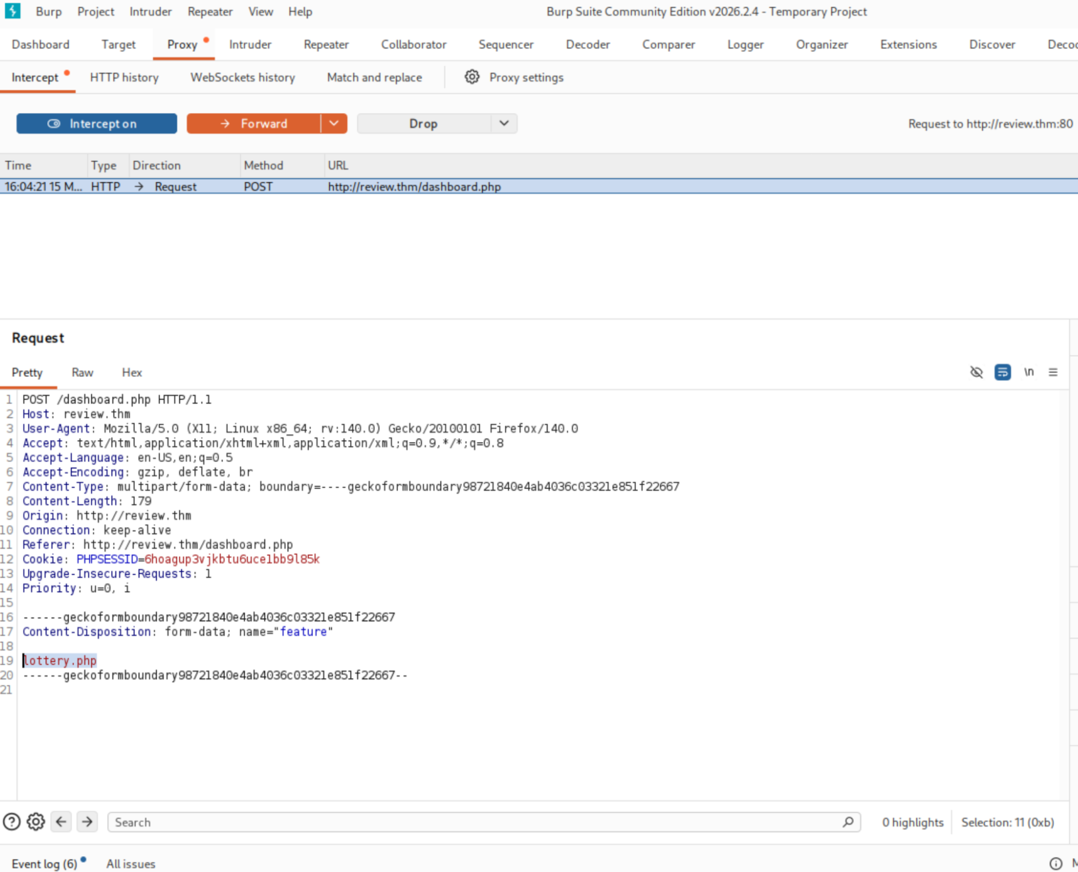1078x872 pixels.
Task: Open the Logger tab
Action: 745,45
